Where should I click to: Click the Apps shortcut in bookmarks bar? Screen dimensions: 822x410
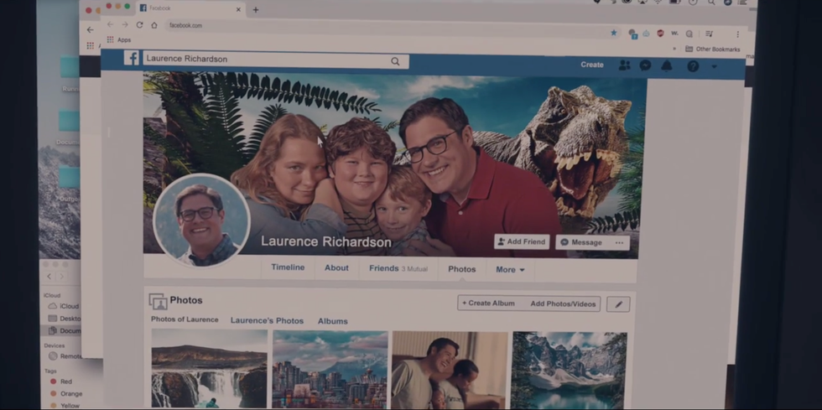119,39
